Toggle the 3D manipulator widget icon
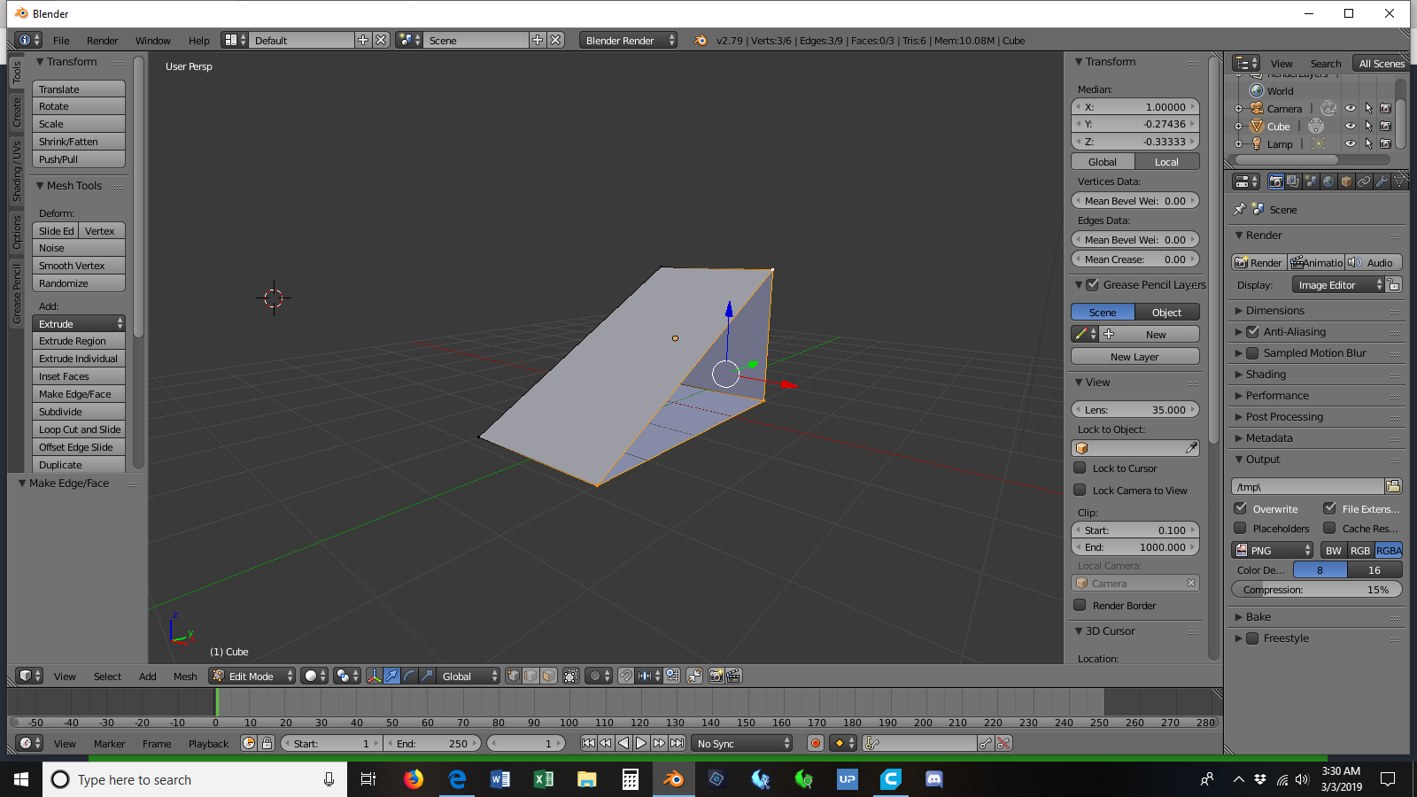Viewport: 1417px width, 797px height. coord(374,676)
